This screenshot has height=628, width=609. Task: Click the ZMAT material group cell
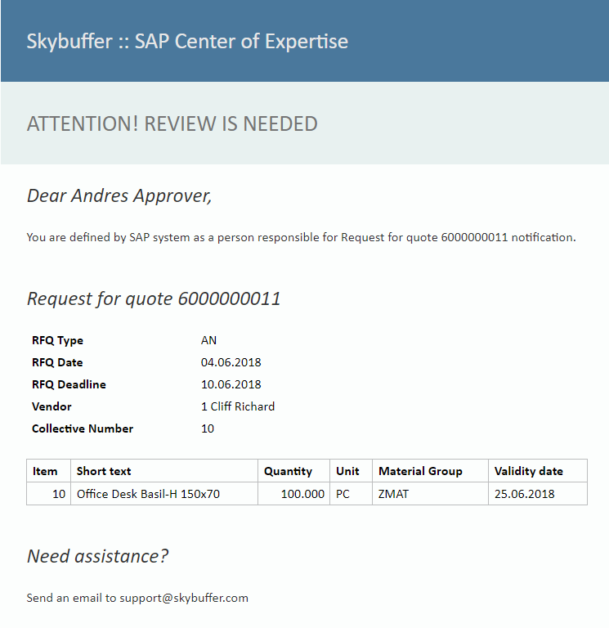tap(394, 494)
